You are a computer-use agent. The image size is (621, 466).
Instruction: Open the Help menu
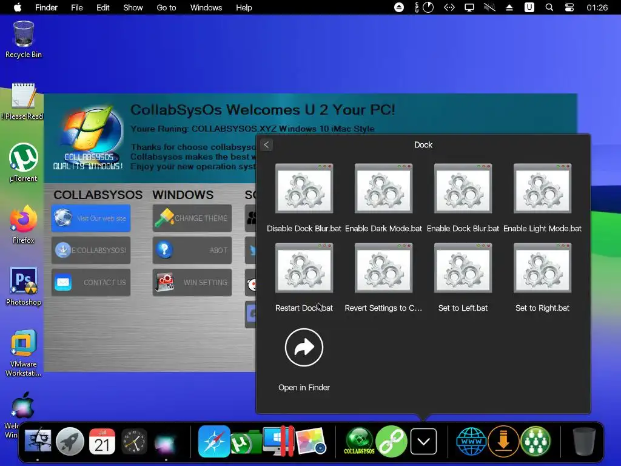point(244,7)
